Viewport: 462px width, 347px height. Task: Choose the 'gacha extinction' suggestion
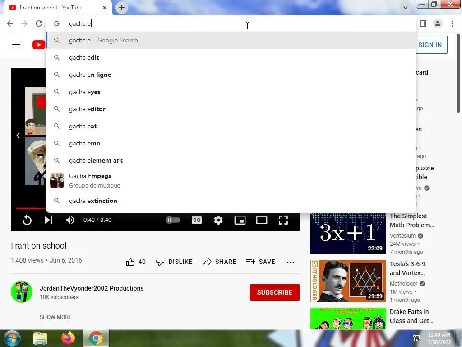[x=231, y=201]
